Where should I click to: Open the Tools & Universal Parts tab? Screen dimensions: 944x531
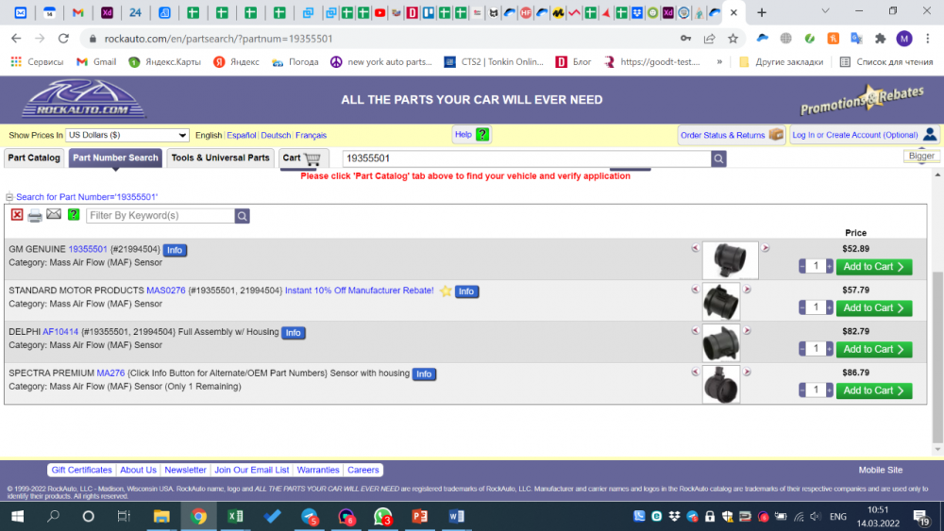coord(220,158)
